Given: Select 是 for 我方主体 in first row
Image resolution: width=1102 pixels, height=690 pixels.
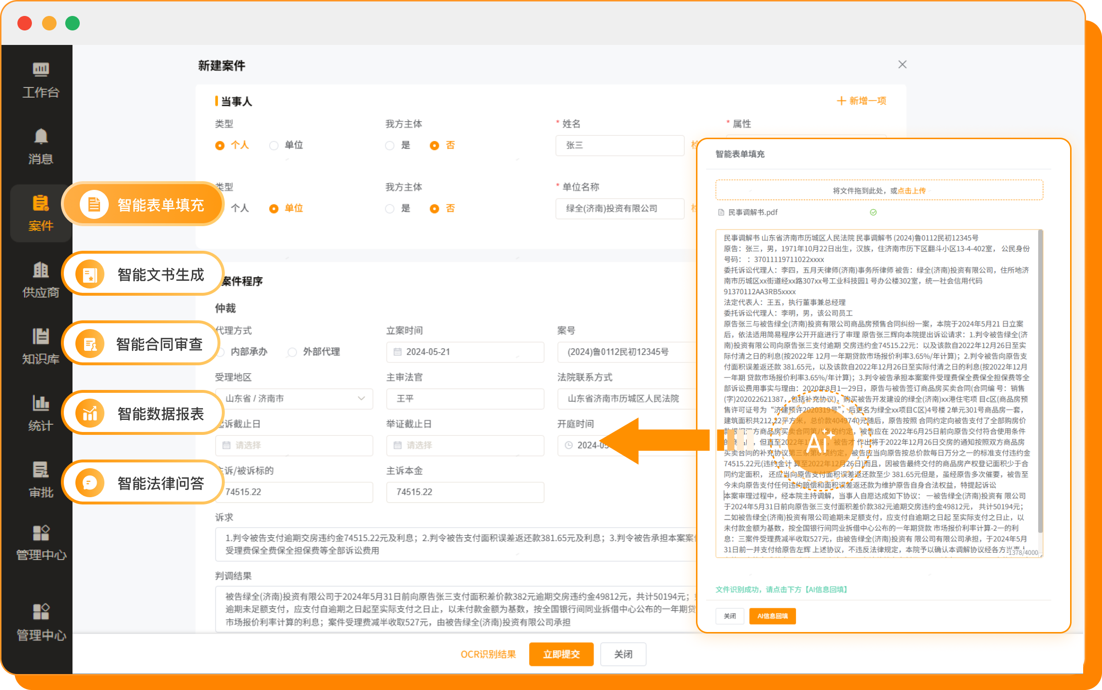Looking at the screenshot, I should coord(390,145).
